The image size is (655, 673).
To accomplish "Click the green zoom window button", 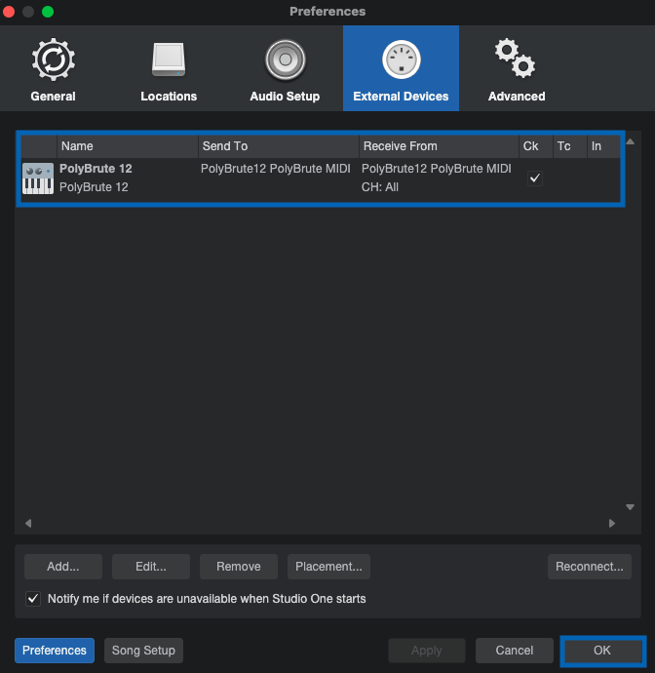I will pos(48,12).
